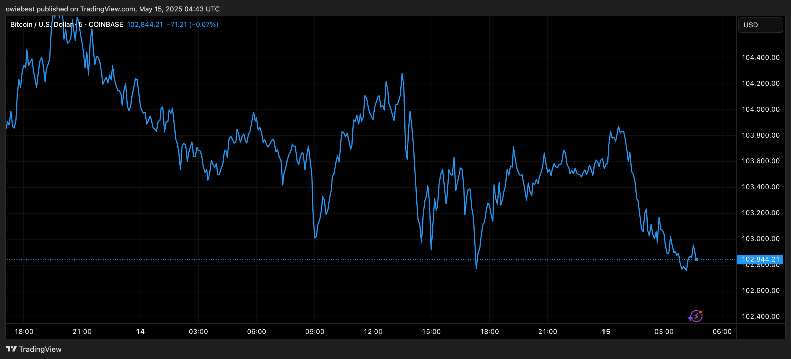Open the '5' minute interval selector in legend
The image size is (791, 359).
81,24
